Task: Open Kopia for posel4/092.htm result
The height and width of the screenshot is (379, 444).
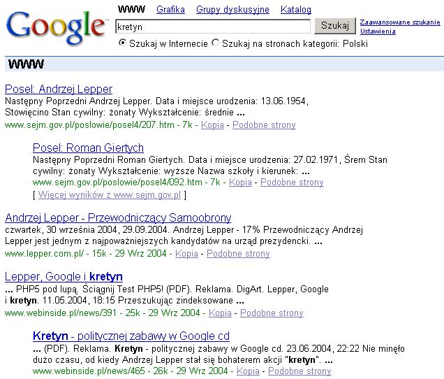Action: (240, 182)
